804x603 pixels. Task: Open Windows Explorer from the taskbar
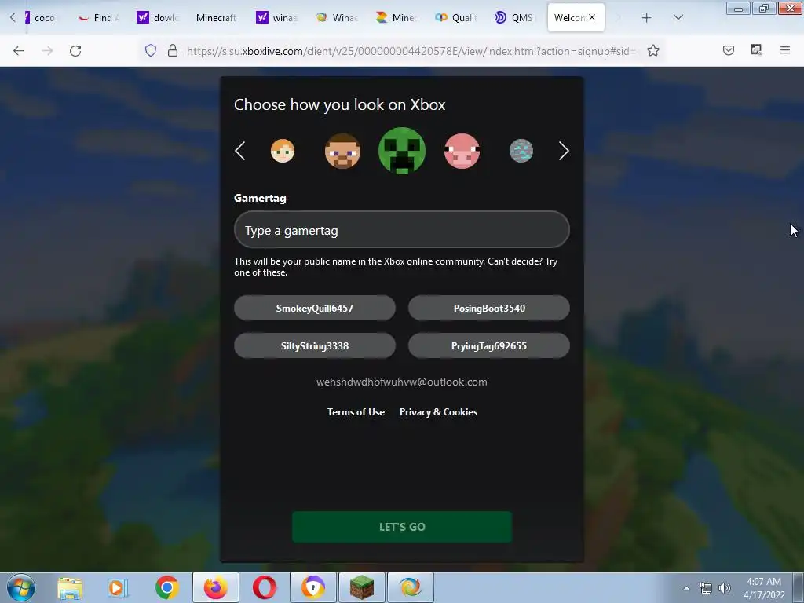pyautogui.click(x=70, y=587)
